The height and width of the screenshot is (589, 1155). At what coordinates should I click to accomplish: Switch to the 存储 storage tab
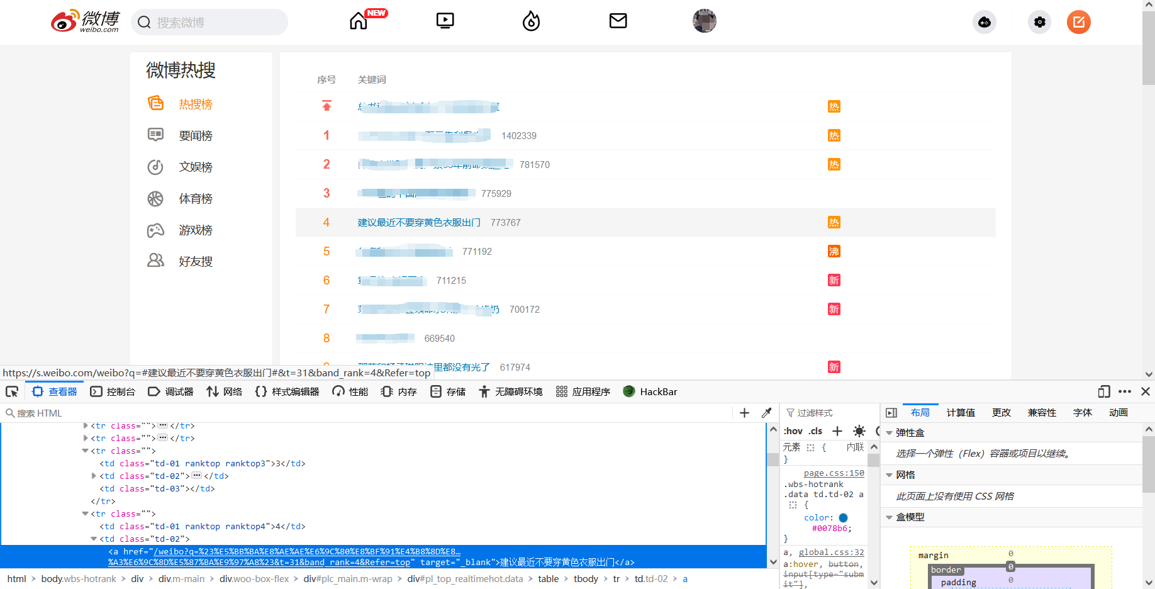(448, 391)
